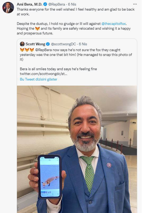The image size is (142, 213).
Task: Open the @thecapitolfox mention link
Action: point(114,24)
